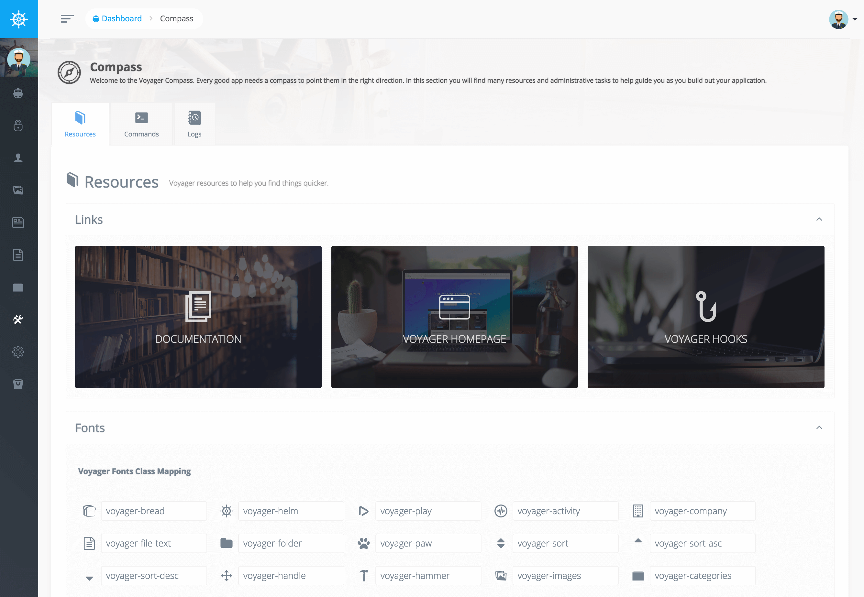The height and width of the screenshot is (597, 864).
Task: Collapse the Links panel
Action: tap(819, 219)
